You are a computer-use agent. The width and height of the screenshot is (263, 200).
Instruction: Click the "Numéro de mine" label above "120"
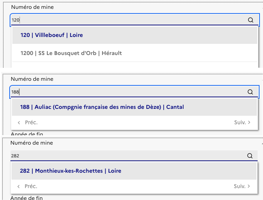point(32,7)
